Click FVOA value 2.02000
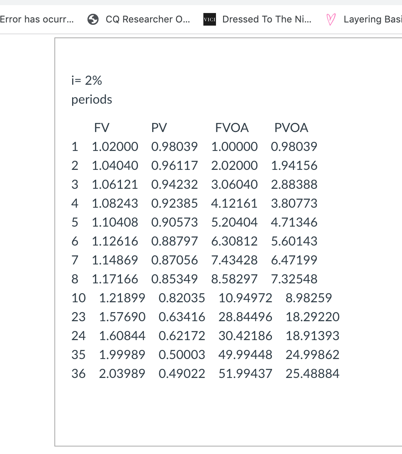The width and height of the screenshot is (402, 454). tap(234, 166)
